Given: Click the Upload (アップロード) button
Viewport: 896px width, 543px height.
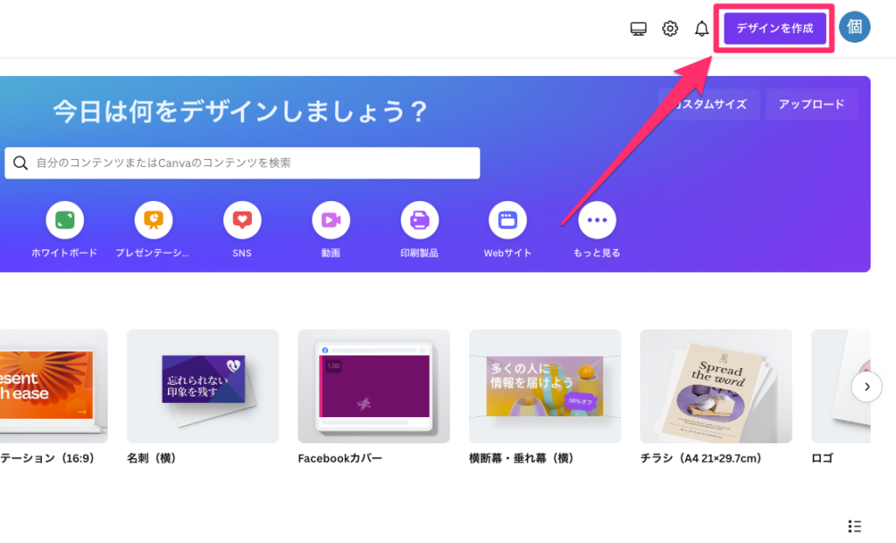Looking at the screenshot, I should (811, 104).
